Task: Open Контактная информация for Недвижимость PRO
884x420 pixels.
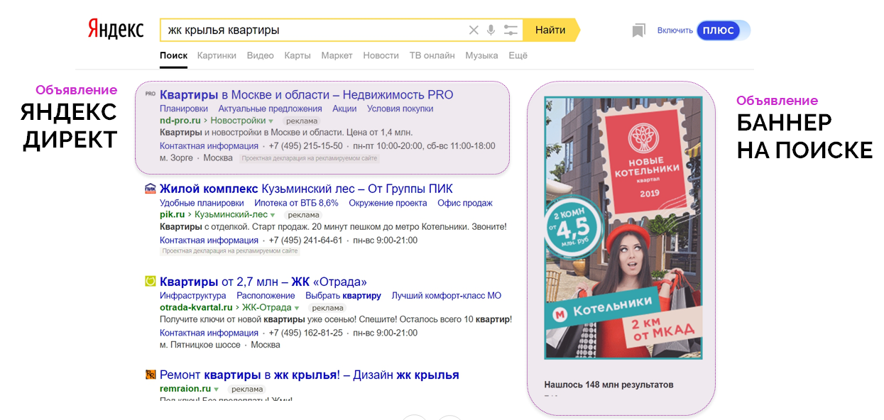Action: click(x=209, y=146)
